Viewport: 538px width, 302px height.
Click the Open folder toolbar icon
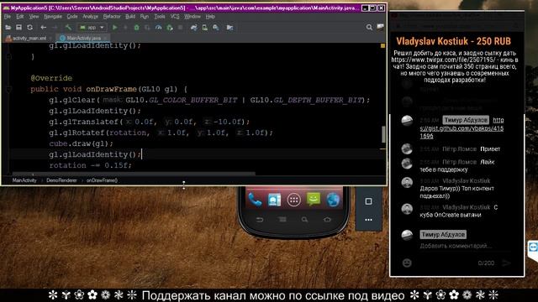coord(8,28)
